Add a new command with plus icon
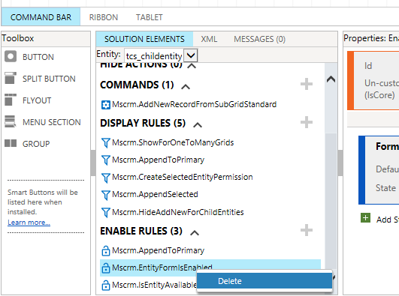Viewport: 399px width, 296px height. pos(307,84)
